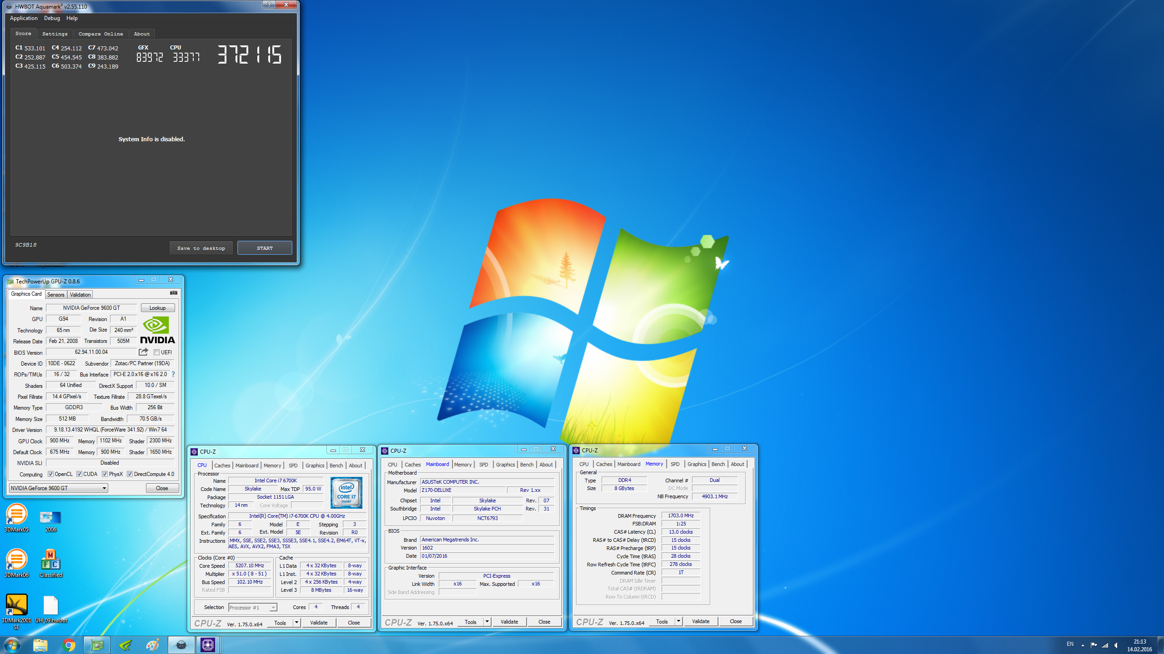Open About tab in Aquamark

coord(141,34)
